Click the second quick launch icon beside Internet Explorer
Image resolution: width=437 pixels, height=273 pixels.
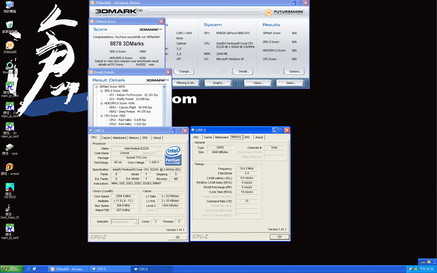coord(35,269)
